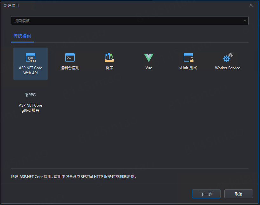Cancel with the 取消 button
Image resolution: width=260 pixels, height=205 pixels.
pos(239,194)
